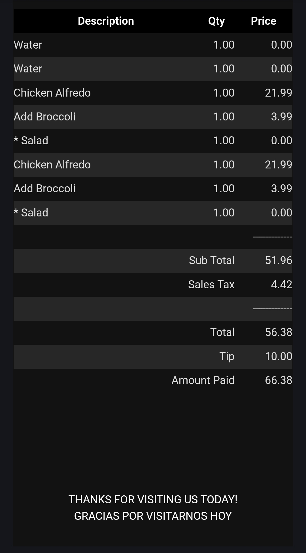Image resolution: width=306 pixels, height=553 pixels.
Task: Click the Qty column header
Action: coord(216,21)
